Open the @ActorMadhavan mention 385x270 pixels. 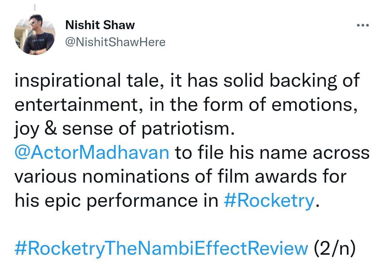92,153
